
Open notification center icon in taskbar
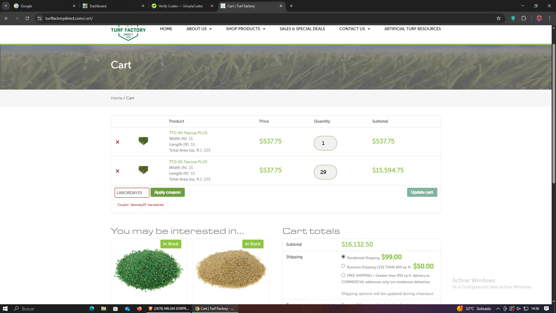546,309
